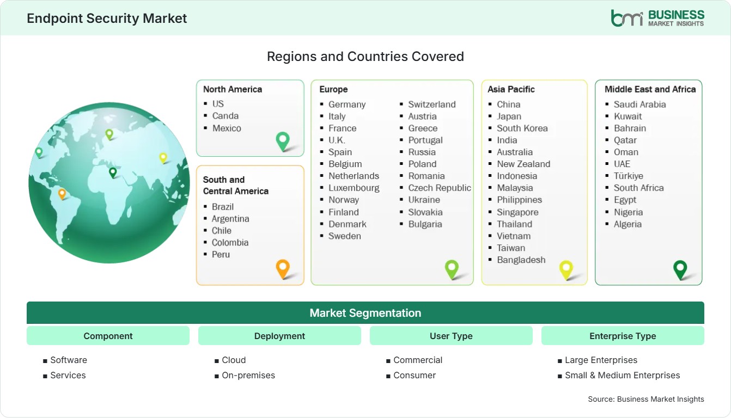Click New Zealand in Asia Pacific list
Viewport: 731px width, 418px height.
click(x=523, y=164)
